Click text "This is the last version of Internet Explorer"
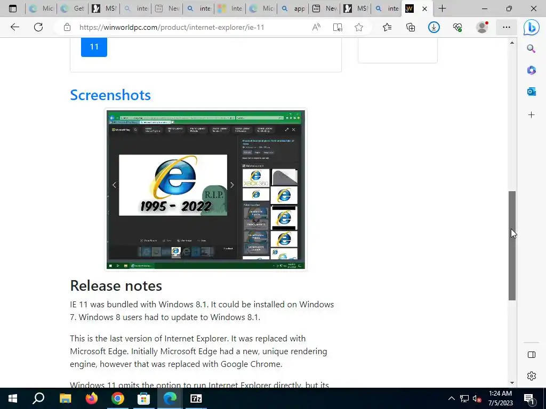Viewport: 546px width, 409px height. click(x=149, y=338)
